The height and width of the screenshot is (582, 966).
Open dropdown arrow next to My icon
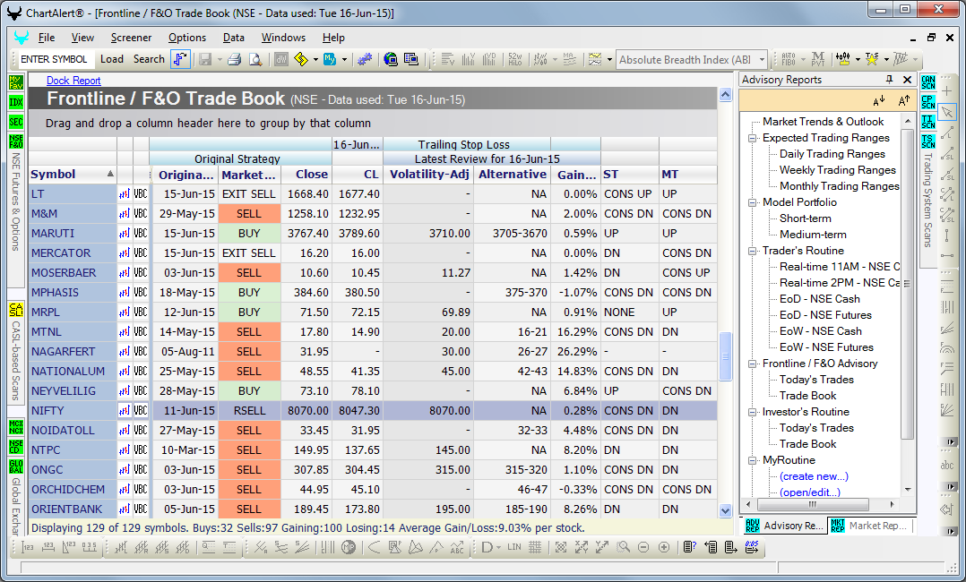coord(344,60)
